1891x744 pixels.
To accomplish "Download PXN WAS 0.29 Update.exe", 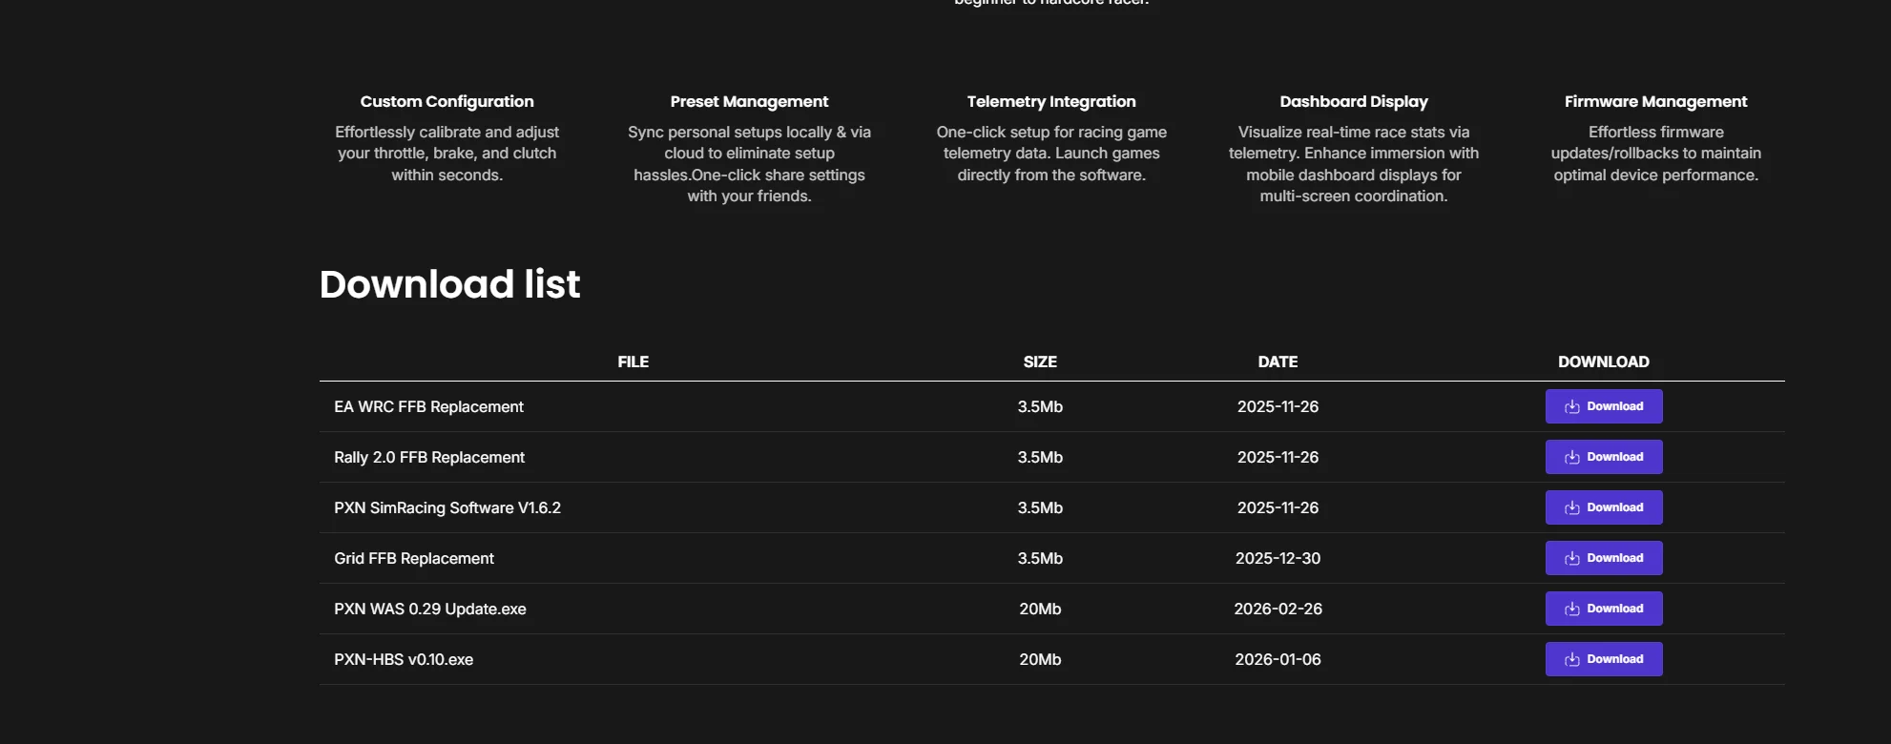I will 1604,609.
